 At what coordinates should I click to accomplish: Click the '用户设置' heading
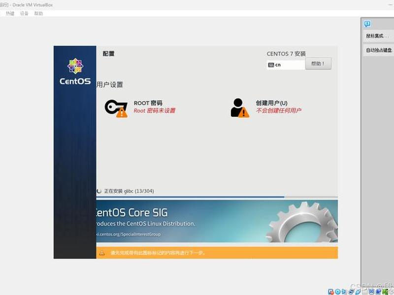(x=110, y=85)
